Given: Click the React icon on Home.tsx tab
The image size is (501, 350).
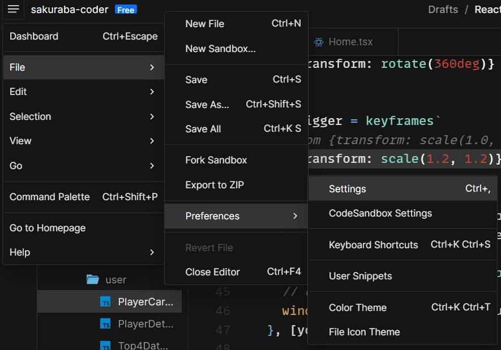Looking at the screenshot, I should (x=319, y=42).
